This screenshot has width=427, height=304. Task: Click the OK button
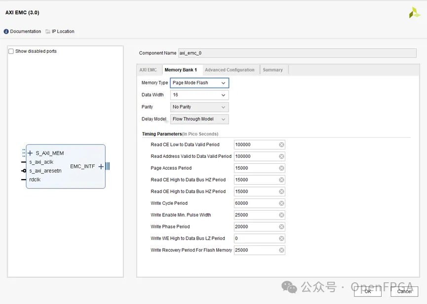coord(368,291)
